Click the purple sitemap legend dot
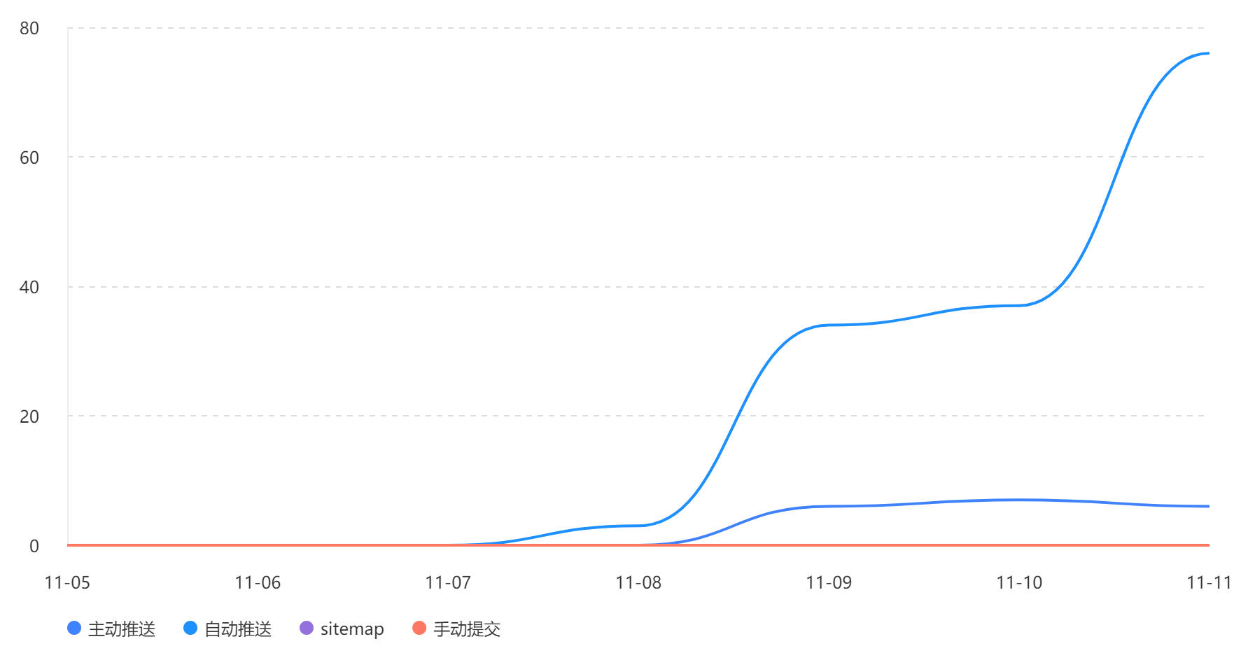Screen dimensions: 1255x660 307,629
